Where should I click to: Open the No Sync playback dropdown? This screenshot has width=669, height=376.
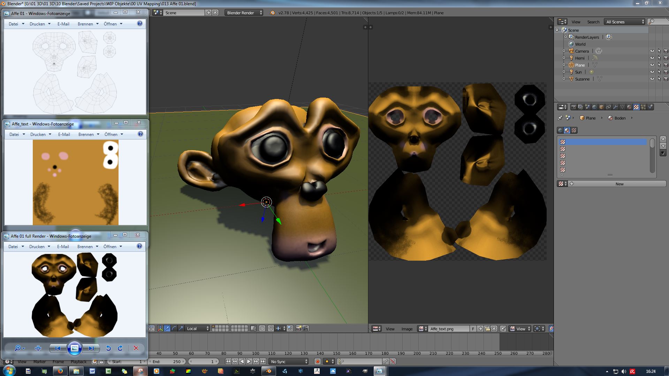289,361
